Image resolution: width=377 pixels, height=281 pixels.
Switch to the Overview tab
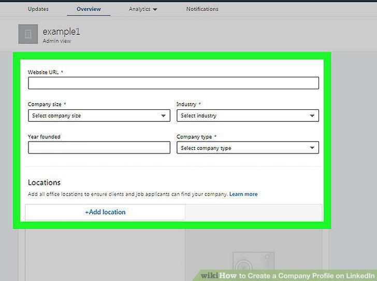(x=89, y=9)
